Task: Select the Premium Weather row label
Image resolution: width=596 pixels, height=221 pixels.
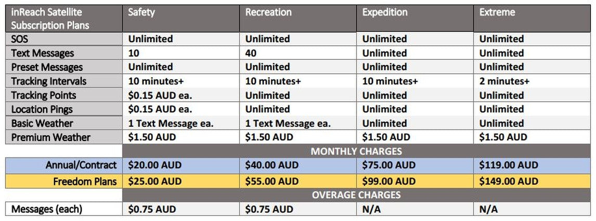Action: tap(50, 137)
